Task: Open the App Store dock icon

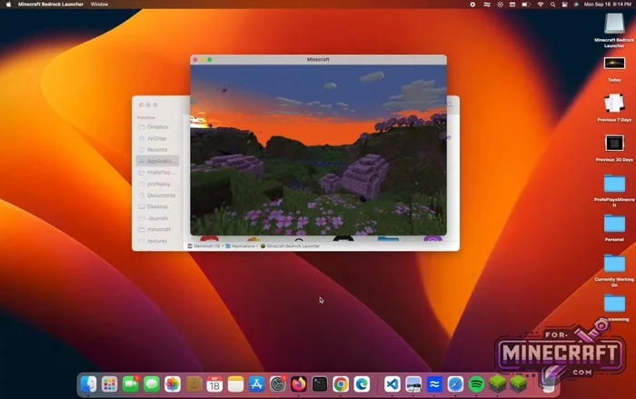Action: pos(257,384)
